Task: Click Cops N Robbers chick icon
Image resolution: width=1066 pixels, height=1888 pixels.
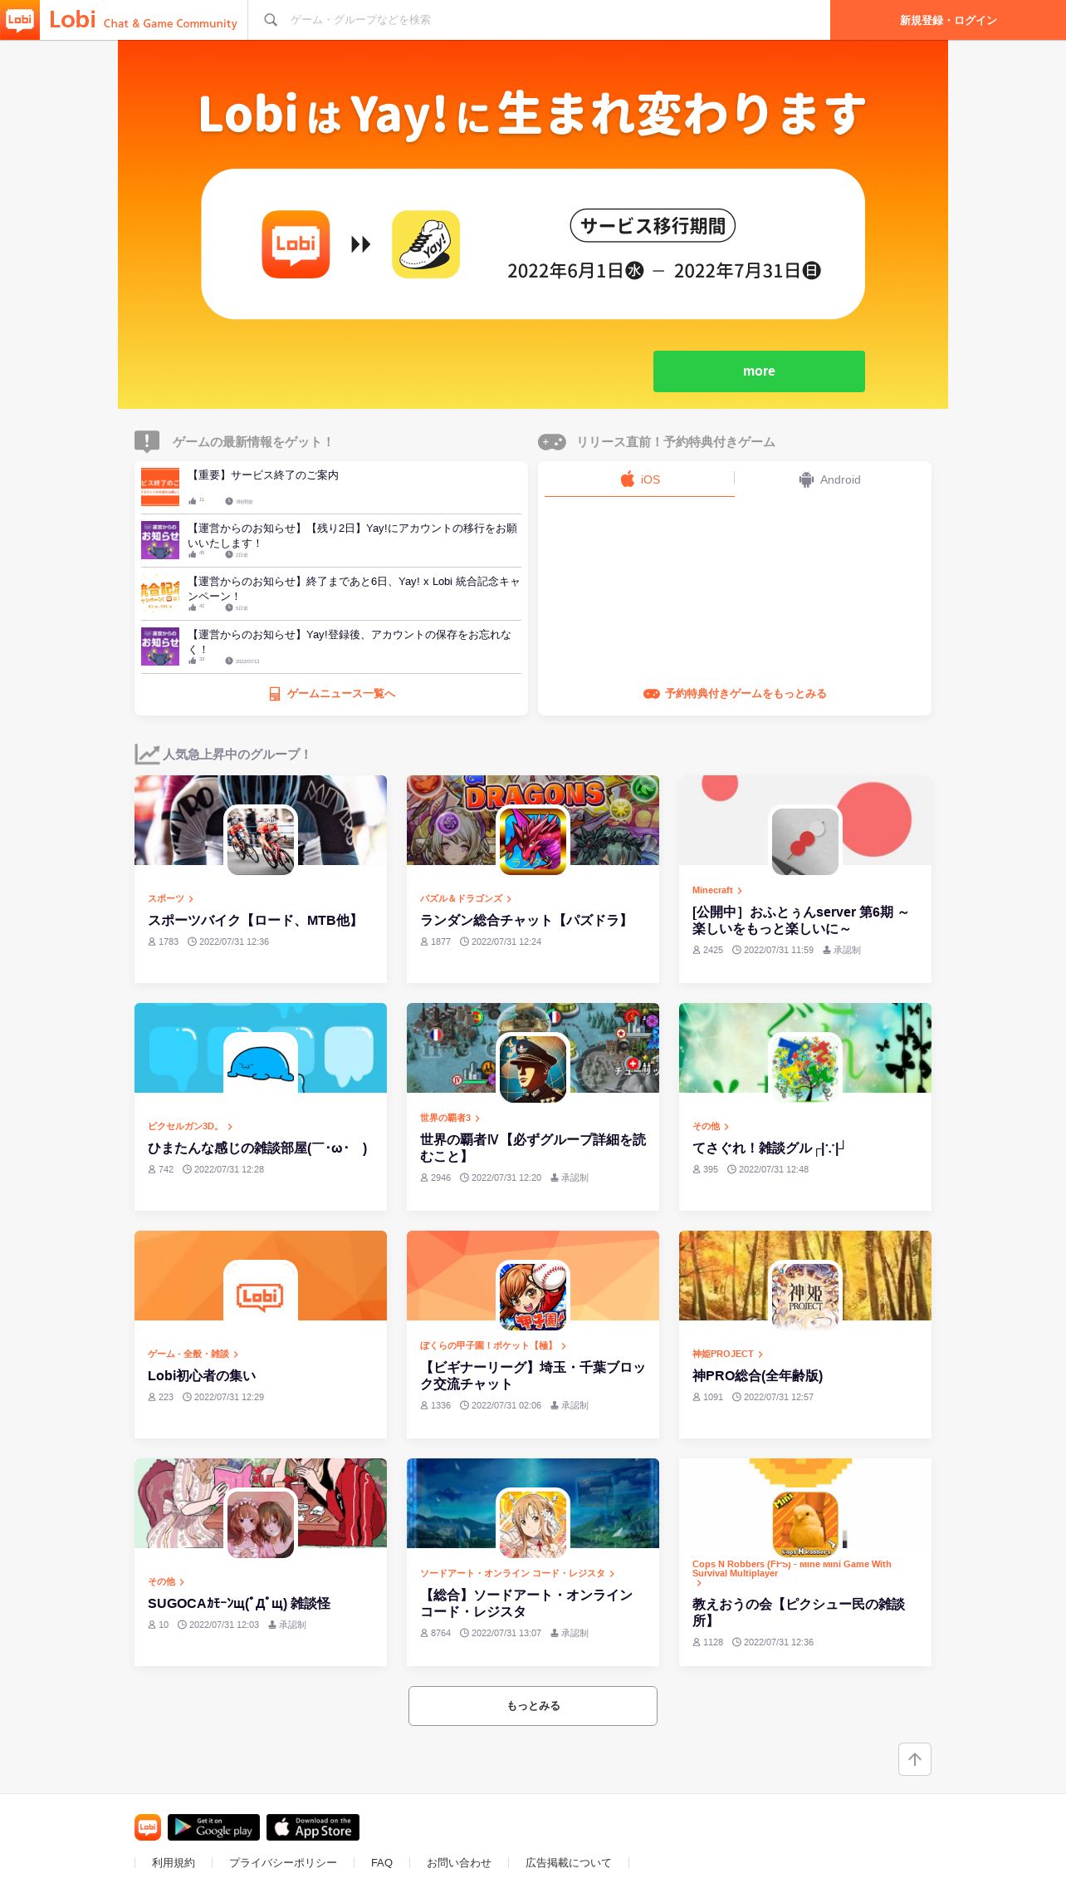Action: tap(805, 1524)
